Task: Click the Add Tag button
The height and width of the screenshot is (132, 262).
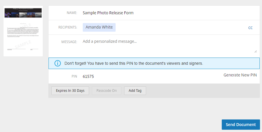Action: coord(135,91)
